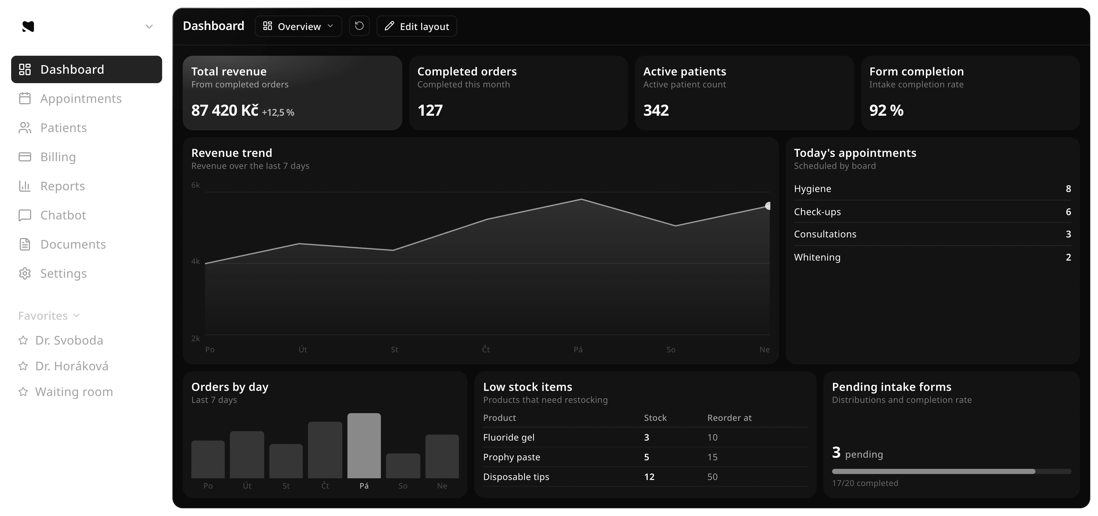Click the refresh dashboard icon
Image resolution: width=1098 pixels, height=516 pixels.
pos(359,26)
